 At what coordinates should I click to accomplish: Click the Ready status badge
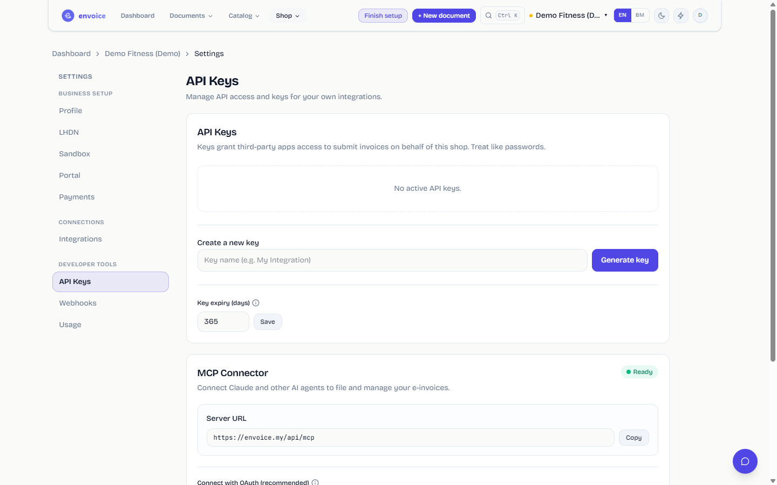pyautogui.click(x=639, y=372)
